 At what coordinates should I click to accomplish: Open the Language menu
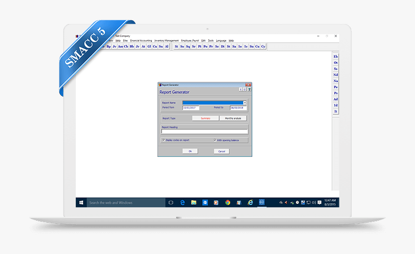pyautogui.click(x=221, y=40)
